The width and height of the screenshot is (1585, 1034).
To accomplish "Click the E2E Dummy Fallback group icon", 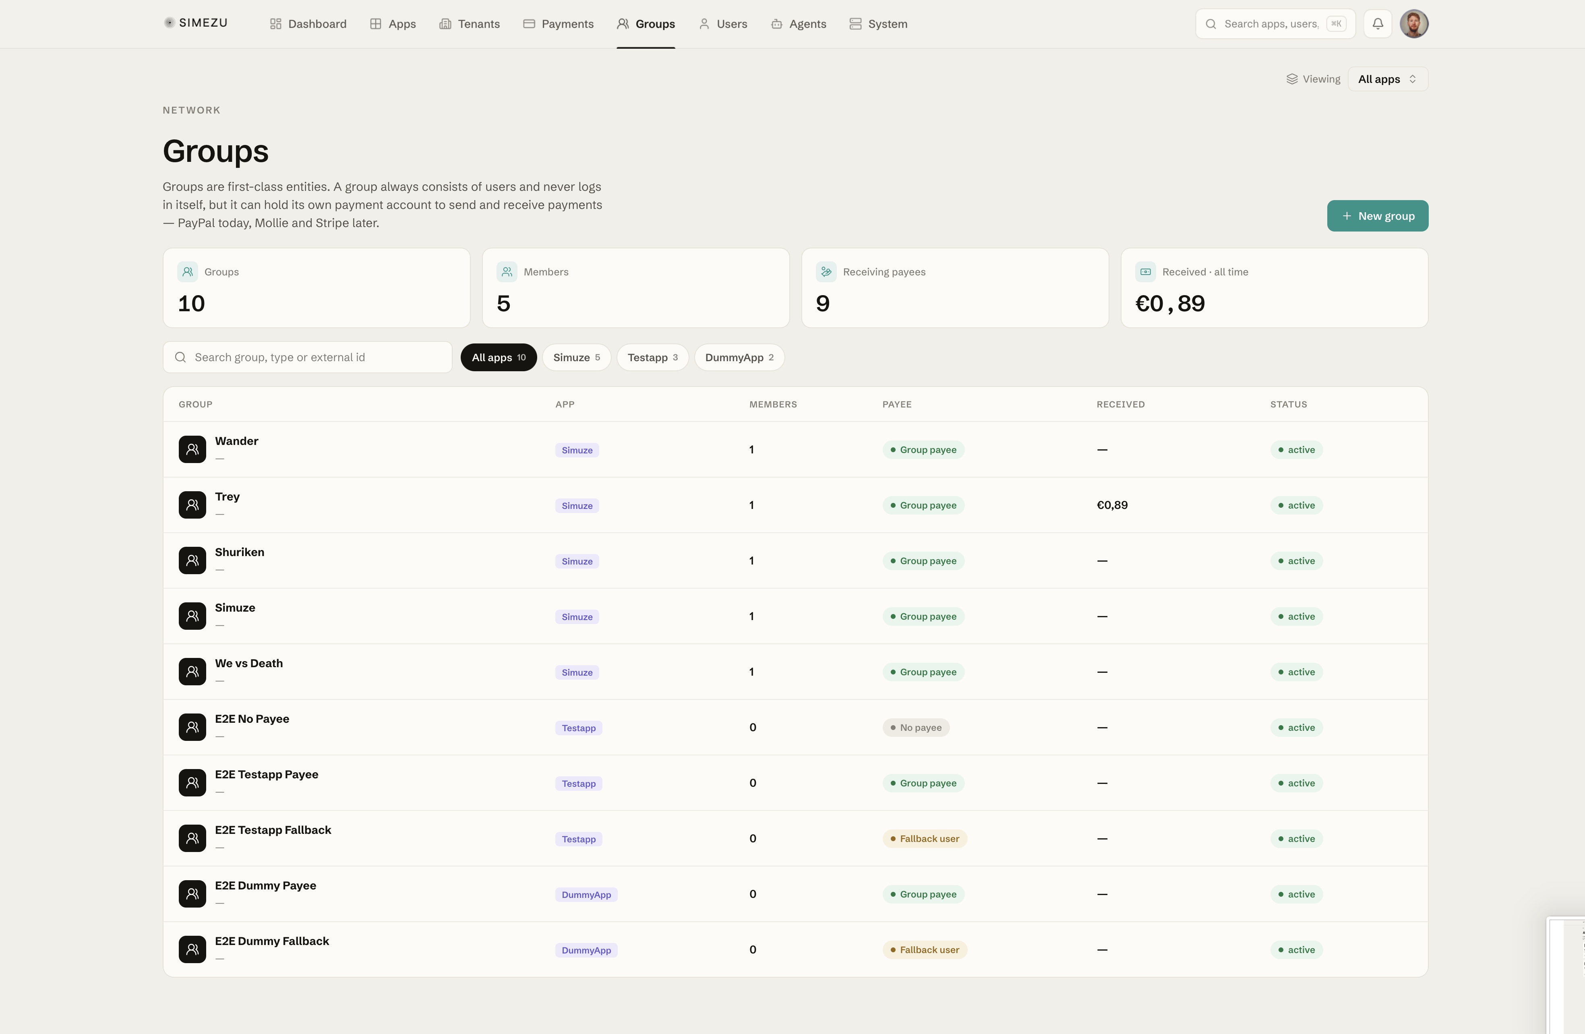I will pos(192,949).
